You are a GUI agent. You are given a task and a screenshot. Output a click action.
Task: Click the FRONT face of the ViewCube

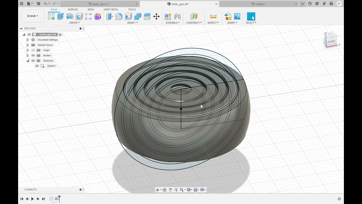331,41
